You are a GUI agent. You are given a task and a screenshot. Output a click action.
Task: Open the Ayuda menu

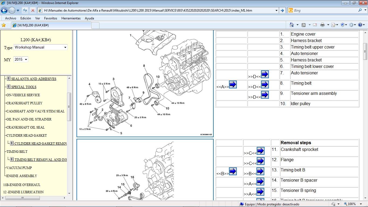pos(89,18)
